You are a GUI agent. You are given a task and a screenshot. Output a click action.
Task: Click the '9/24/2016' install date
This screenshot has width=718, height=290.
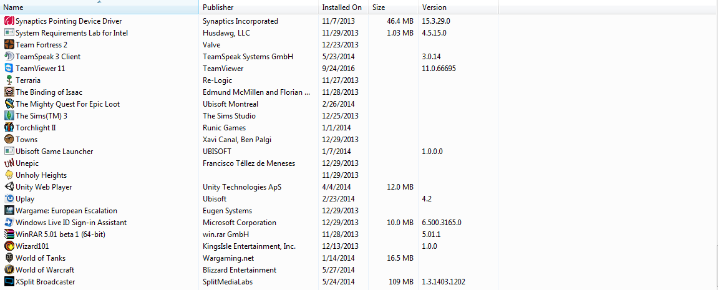pyautogui.click(x=338, y=69)
